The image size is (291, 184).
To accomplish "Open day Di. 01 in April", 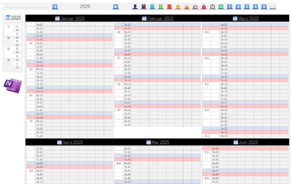I will click(x=39, y=148).
